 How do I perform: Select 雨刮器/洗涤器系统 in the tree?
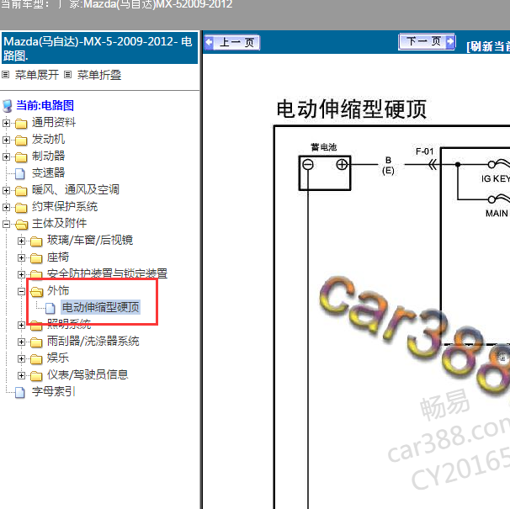93,342
